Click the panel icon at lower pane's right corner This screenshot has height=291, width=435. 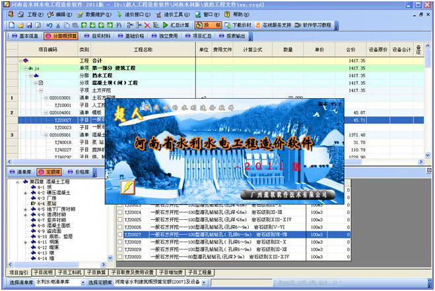click(x=429, y=171)
